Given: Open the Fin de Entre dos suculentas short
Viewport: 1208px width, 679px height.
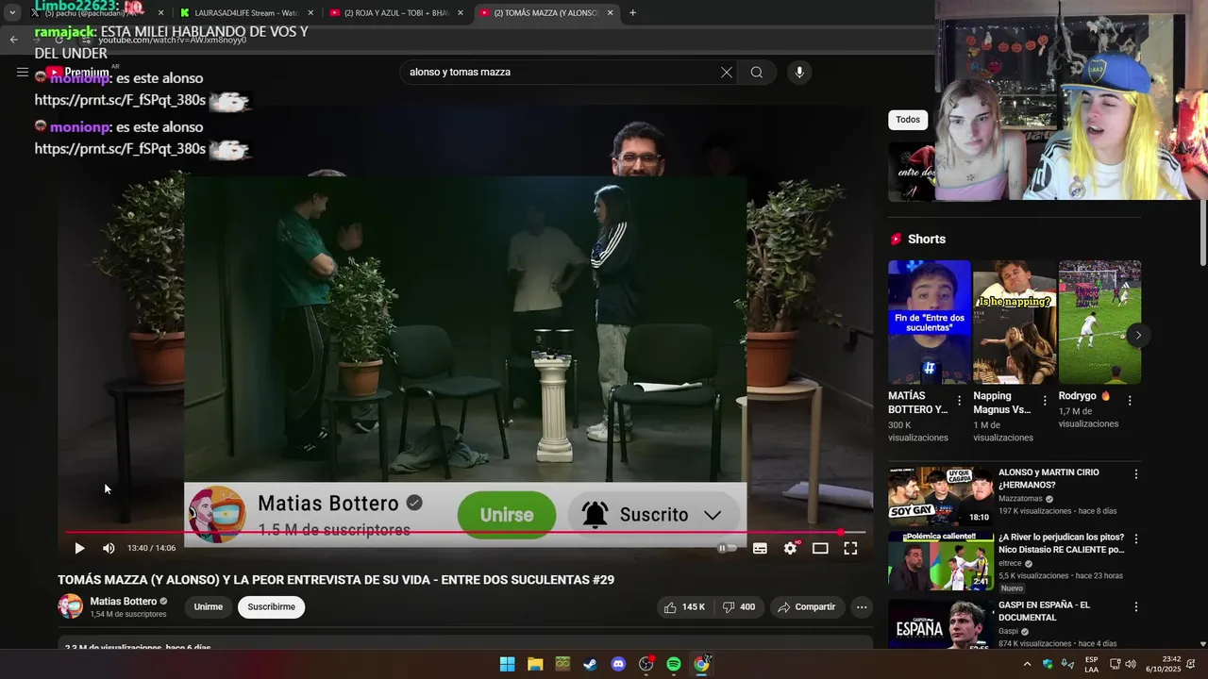Looking at the screenshot, I should [930, 322].
